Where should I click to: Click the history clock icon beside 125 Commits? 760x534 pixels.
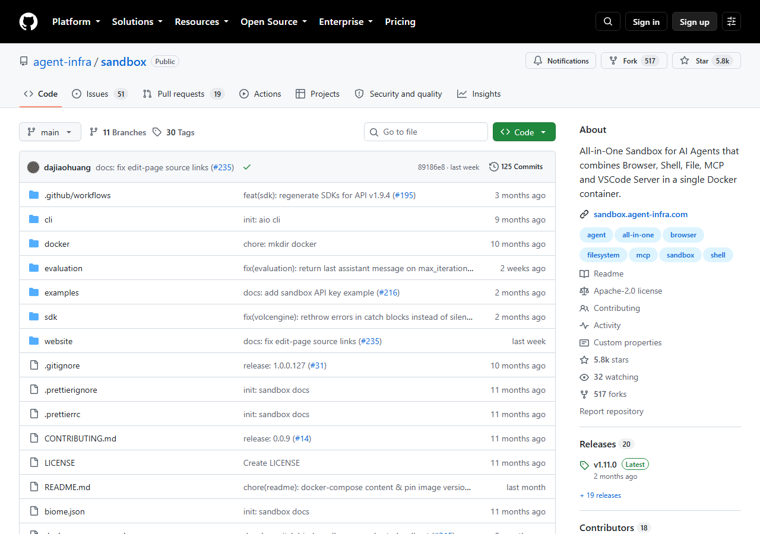493,167
